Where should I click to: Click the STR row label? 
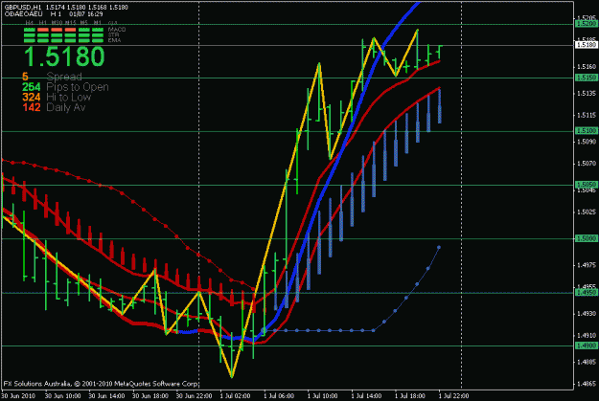click(x=114, y=34)
